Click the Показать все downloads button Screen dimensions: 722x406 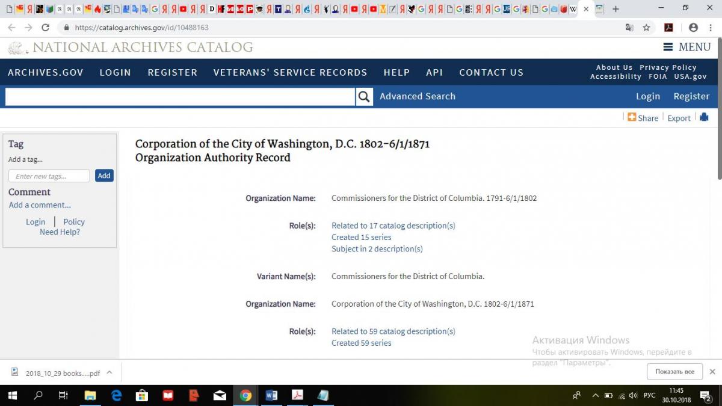click(674, 372)
